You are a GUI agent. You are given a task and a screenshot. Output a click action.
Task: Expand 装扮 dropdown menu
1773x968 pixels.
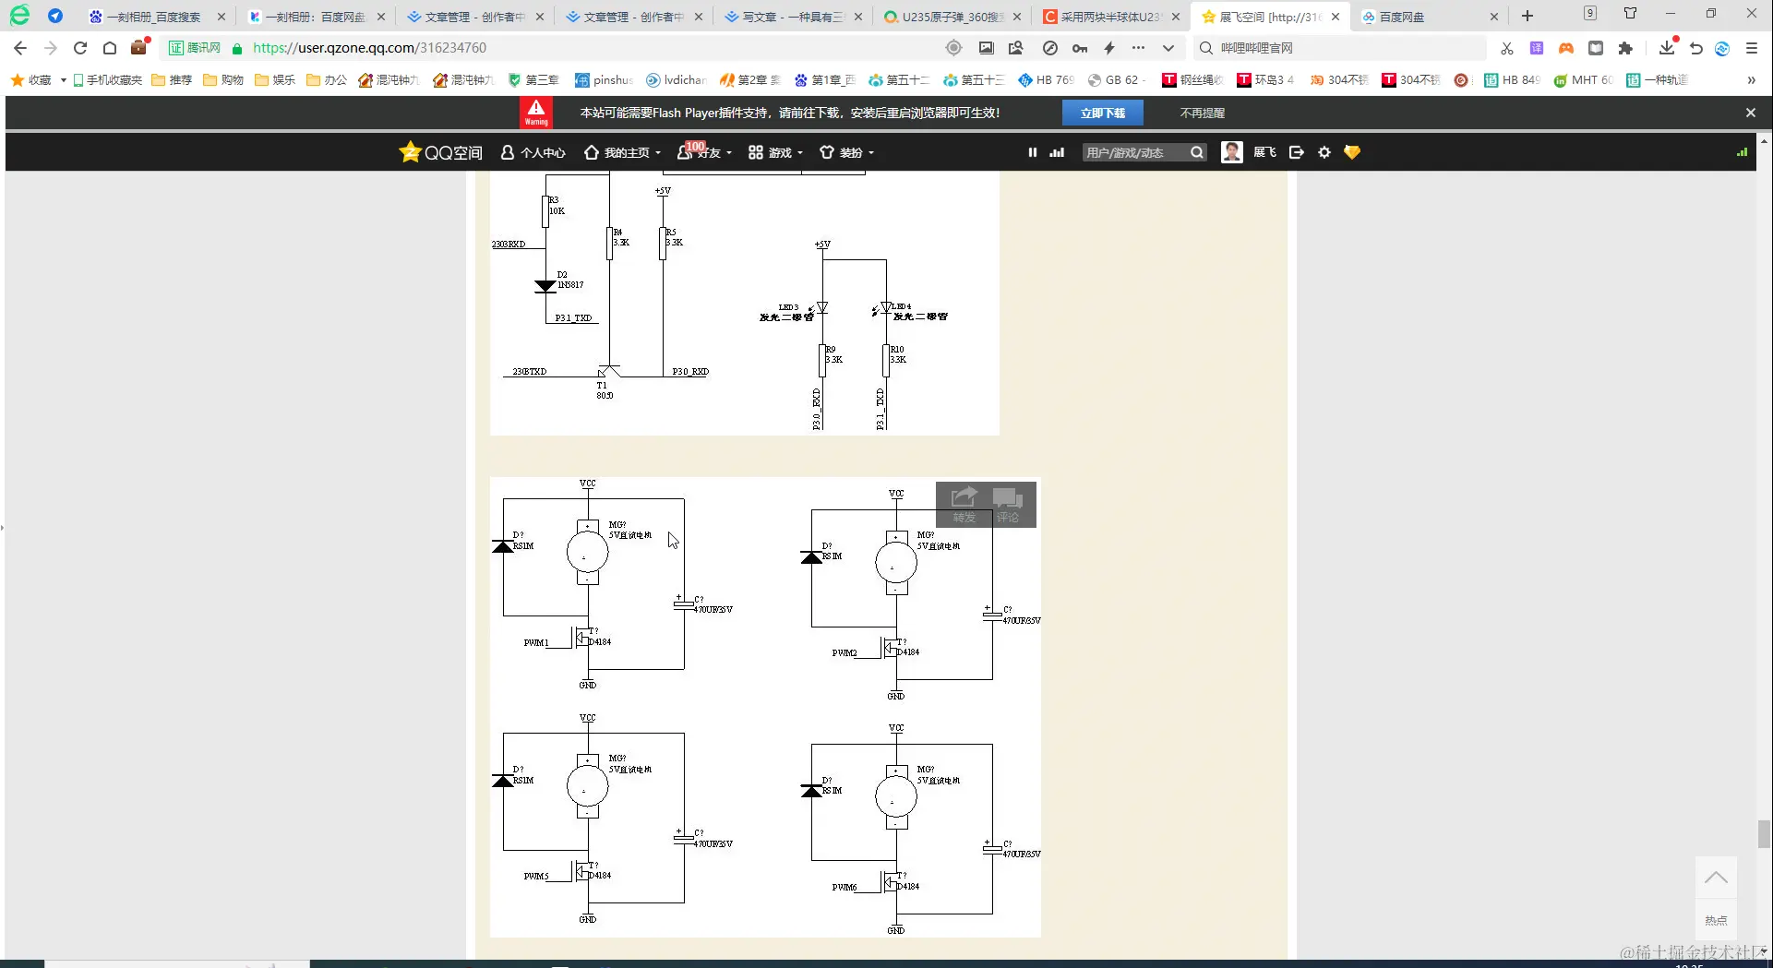pyautogui.click(x=846, y=152)
